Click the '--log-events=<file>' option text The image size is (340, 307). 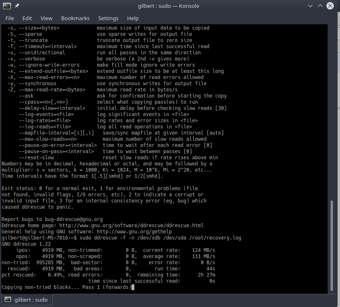[47, 114]
